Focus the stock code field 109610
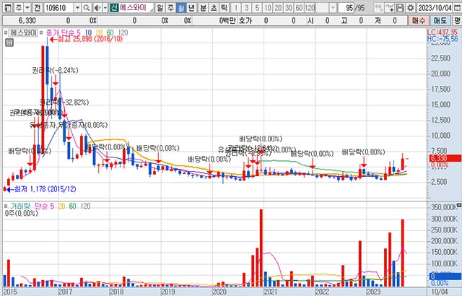Viewport: 462px width, 296px height. coord(58,8)
